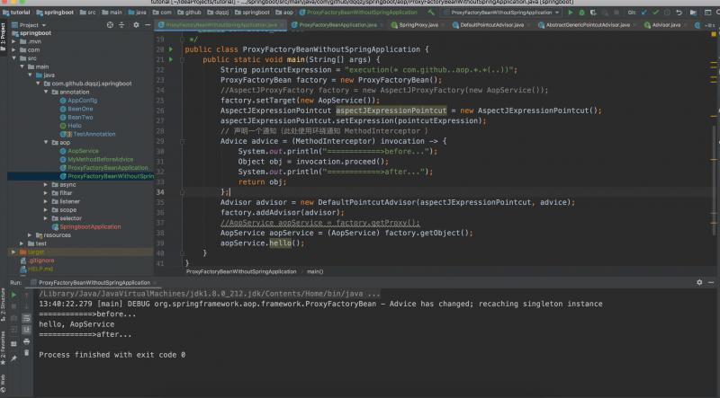Click the Build project hammer icon

coord(431,13)
